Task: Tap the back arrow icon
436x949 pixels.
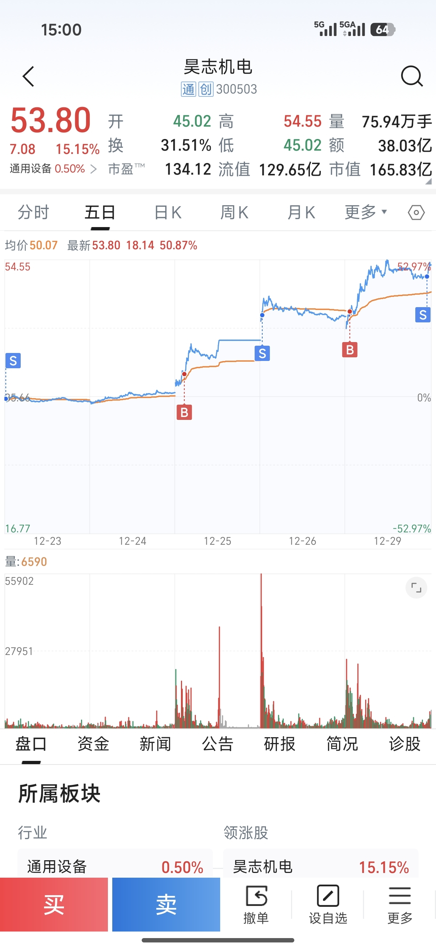Action: 29,77
